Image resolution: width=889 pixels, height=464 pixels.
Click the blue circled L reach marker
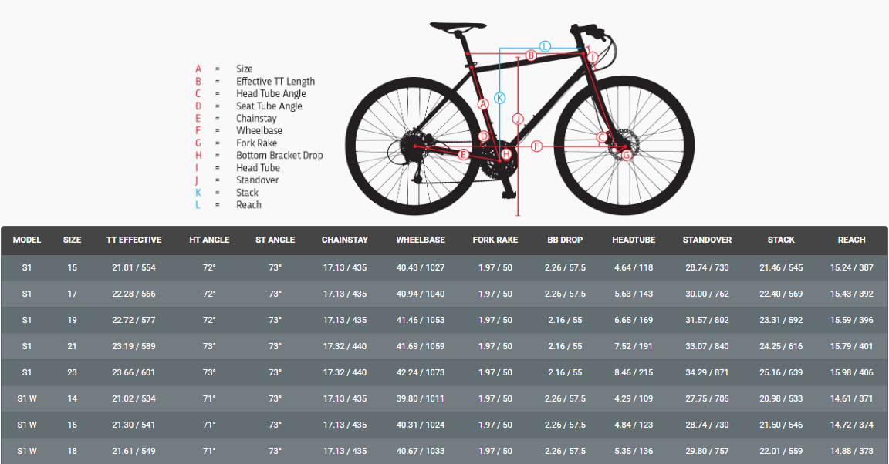click(545, 46)
